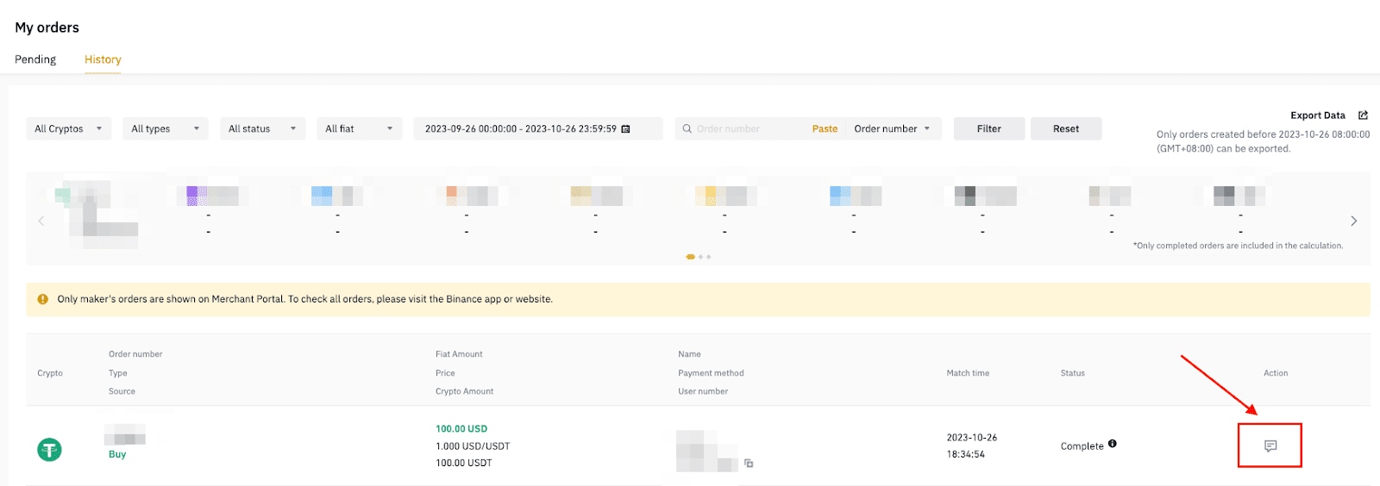
Task: Open the All status dropdown
Action: 262,129
